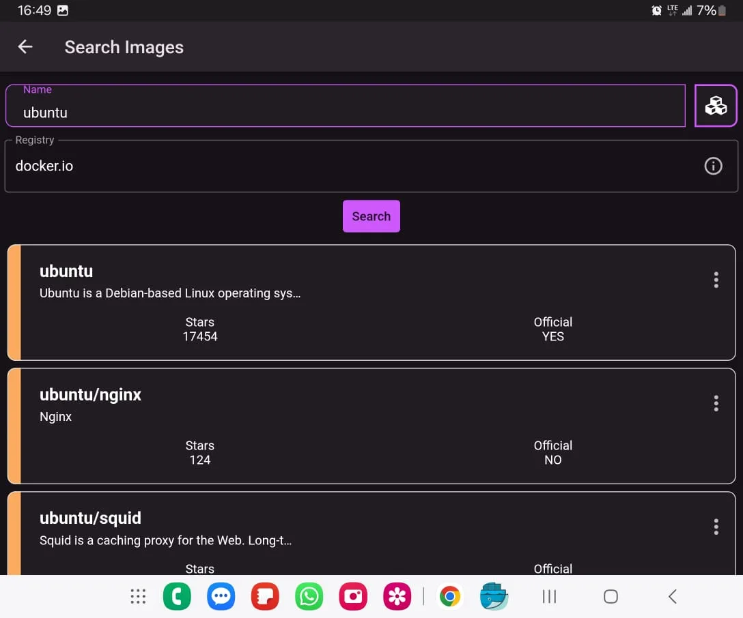Focus the Name field containing ubuntu
The width and height of the screenshot is (743, 618).
point(346,106)
